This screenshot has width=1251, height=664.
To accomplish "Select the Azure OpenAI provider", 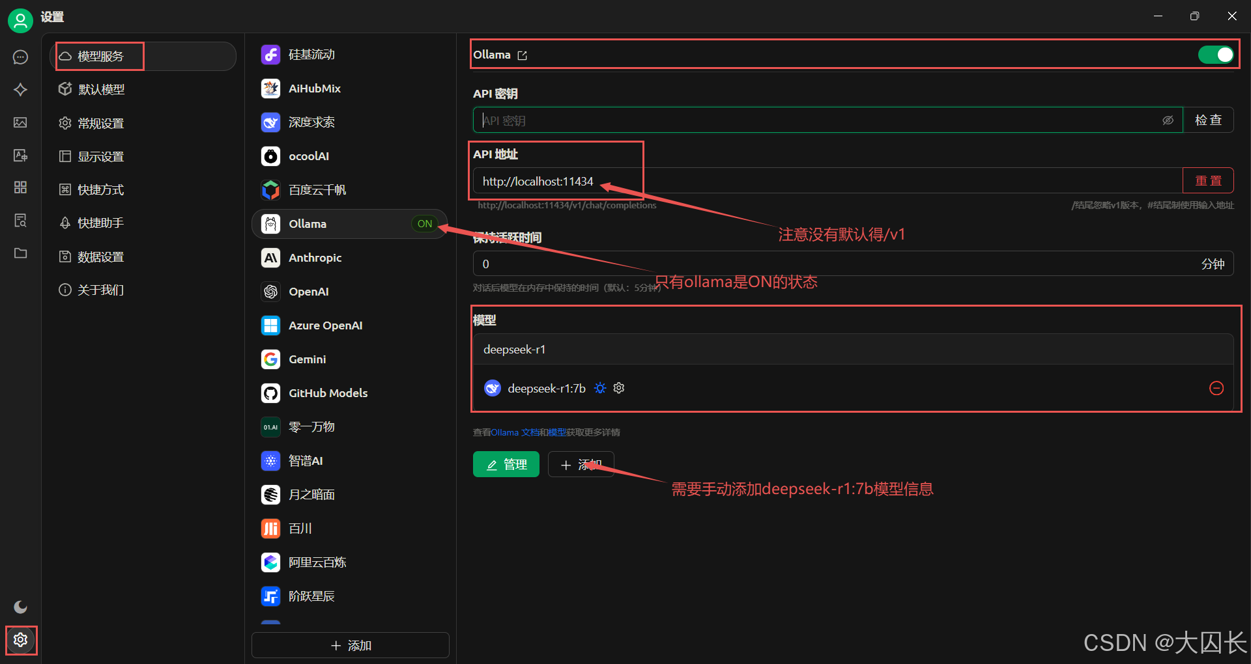I will [349, 325].
